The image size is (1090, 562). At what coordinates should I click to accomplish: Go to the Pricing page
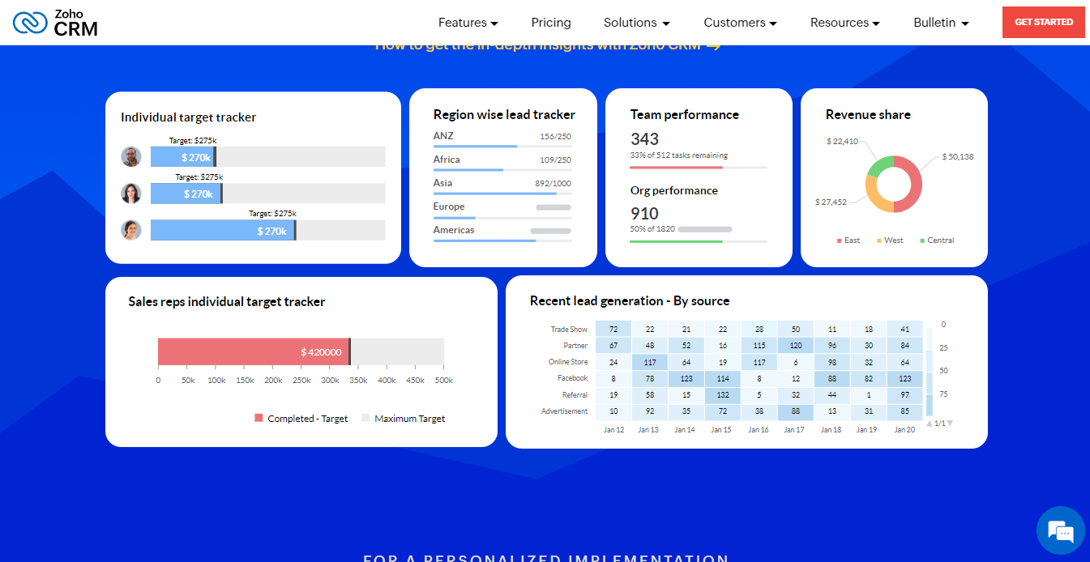pyautogui.click(x=551, y=23)
